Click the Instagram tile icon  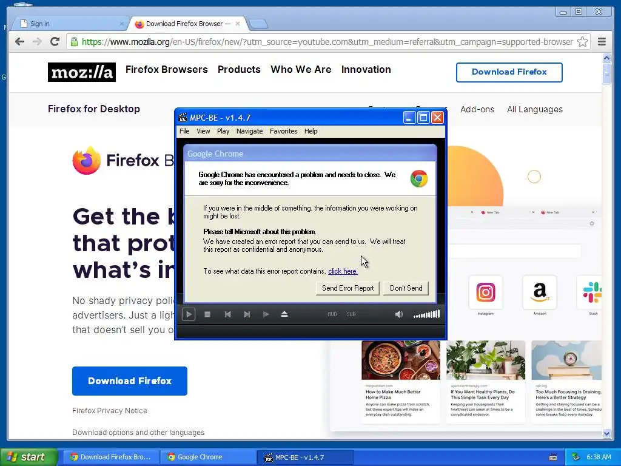pos(486,292)
